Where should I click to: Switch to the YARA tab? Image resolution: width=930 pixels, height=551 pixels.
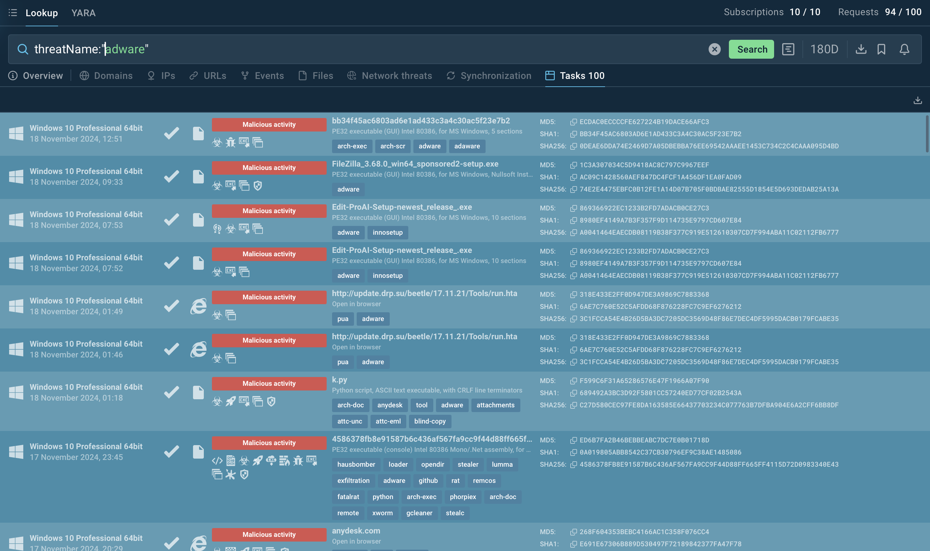tap(83, 13)
